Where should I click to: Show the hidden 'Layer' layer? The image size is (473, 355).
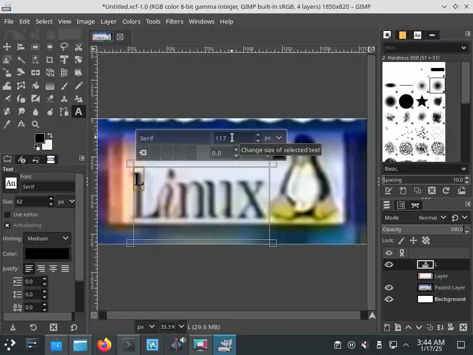(389, 276)
